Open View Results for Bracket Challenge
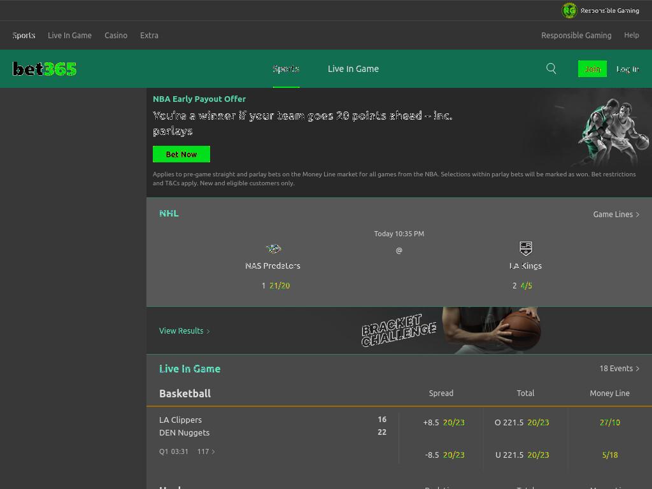Screen dimensions: 652x489 (x=184, y=331)
